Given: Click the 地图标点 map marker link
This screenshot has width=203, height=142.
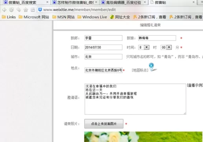Looking at the screenshot, I should pyautogui.click(x=140, y=70).
